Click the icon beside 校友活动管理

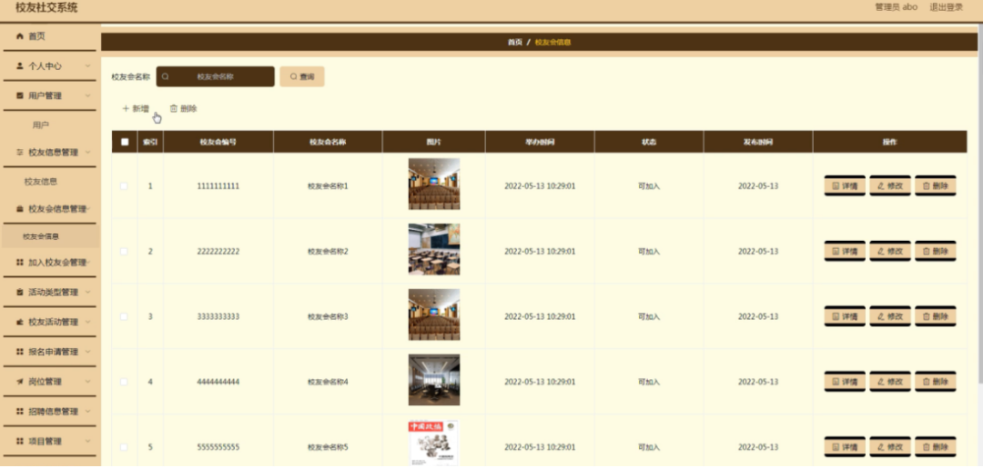19,323
